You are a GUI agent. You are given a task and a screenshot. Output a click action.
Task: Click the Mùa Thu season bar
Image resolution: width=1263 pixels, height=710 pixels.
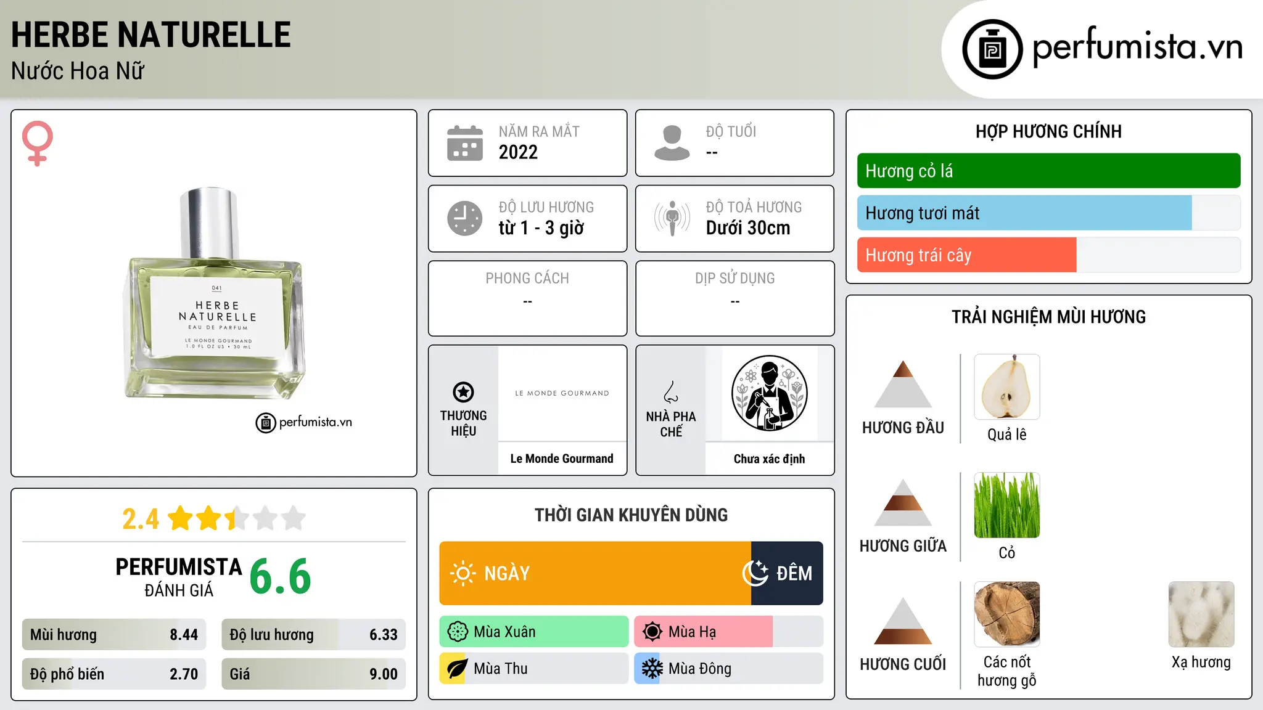point(534,669)
